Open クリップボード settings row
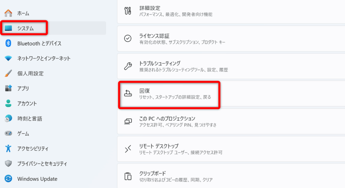Image resolution: width=345 pixels, height=188 pixels. 176,177
